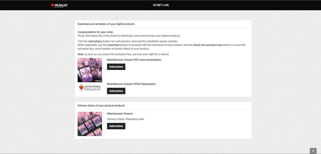Screen dimensions: 321x154
Task: Click the 'Delivery Status: Preparing order' text
Action: (x=126, y=119)
